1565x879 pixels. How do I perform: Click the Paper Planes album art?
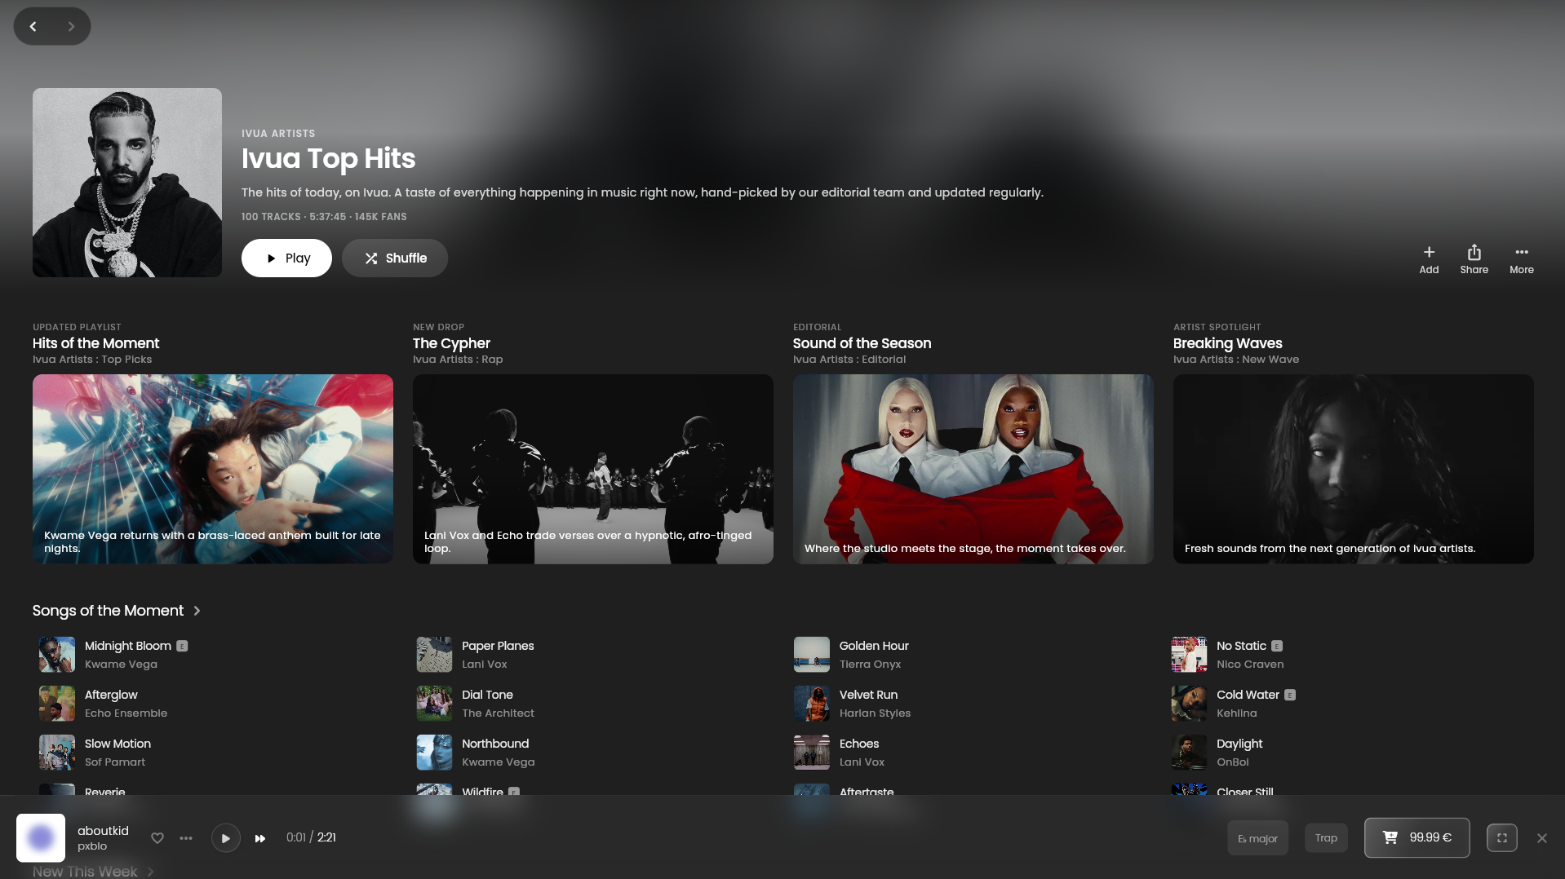pyautogui.click(x=434, y=655)
